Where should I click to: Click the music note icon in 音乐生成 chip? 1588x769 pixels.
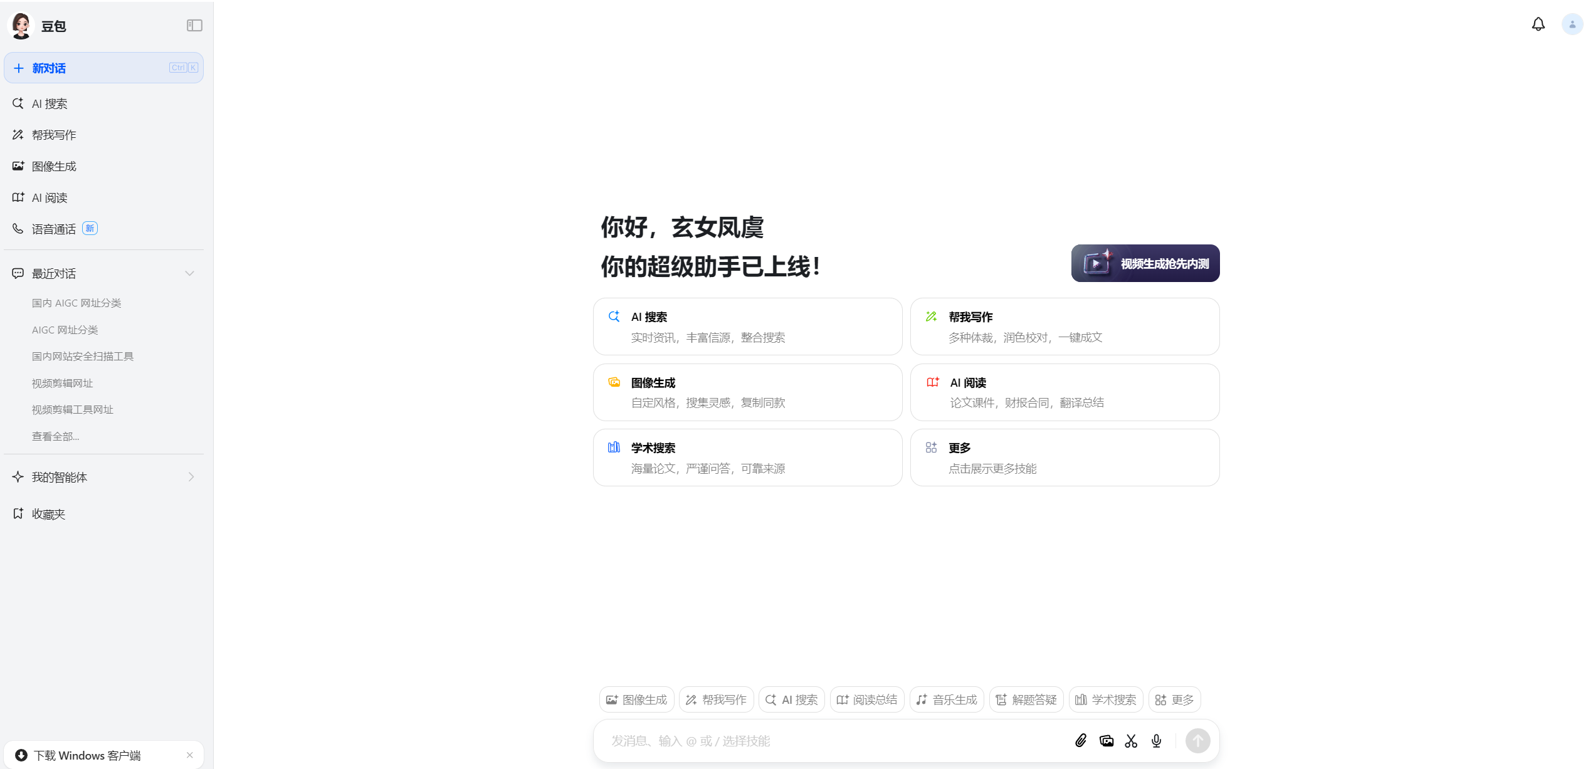click(922, 699)
